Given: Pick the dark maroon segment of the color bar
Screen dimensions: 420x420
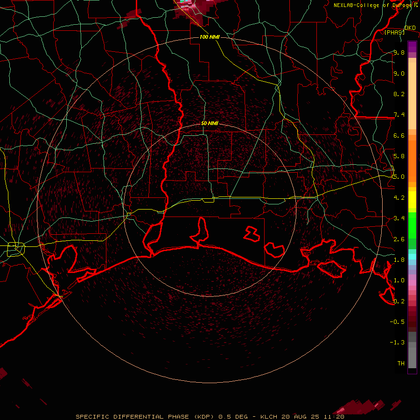Looking at the screenshot, I should point(412,319).
